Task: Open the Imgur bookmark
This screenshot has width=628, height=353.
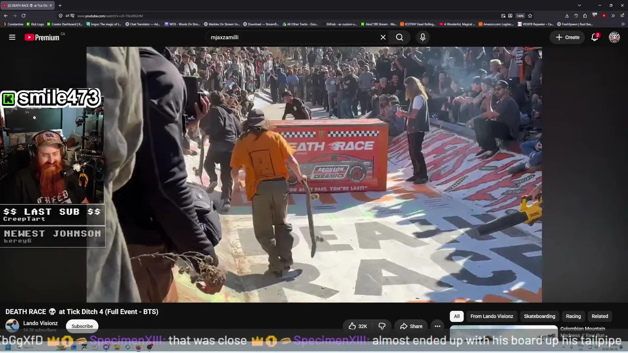Action: pyautogui.click(x=104, y=24)
